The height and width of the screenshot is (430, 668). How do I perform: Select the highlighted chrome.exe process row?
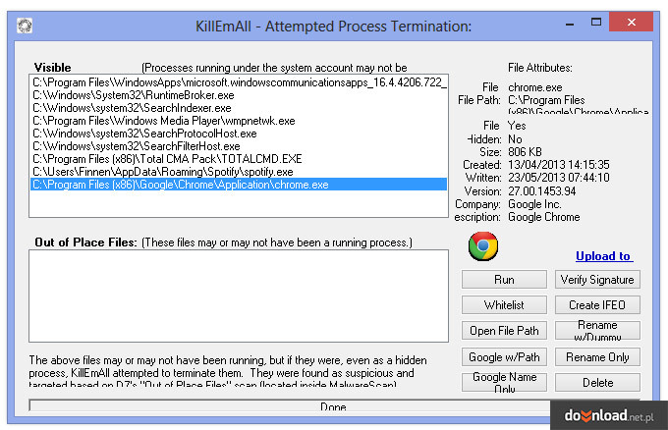coord(239,185)
